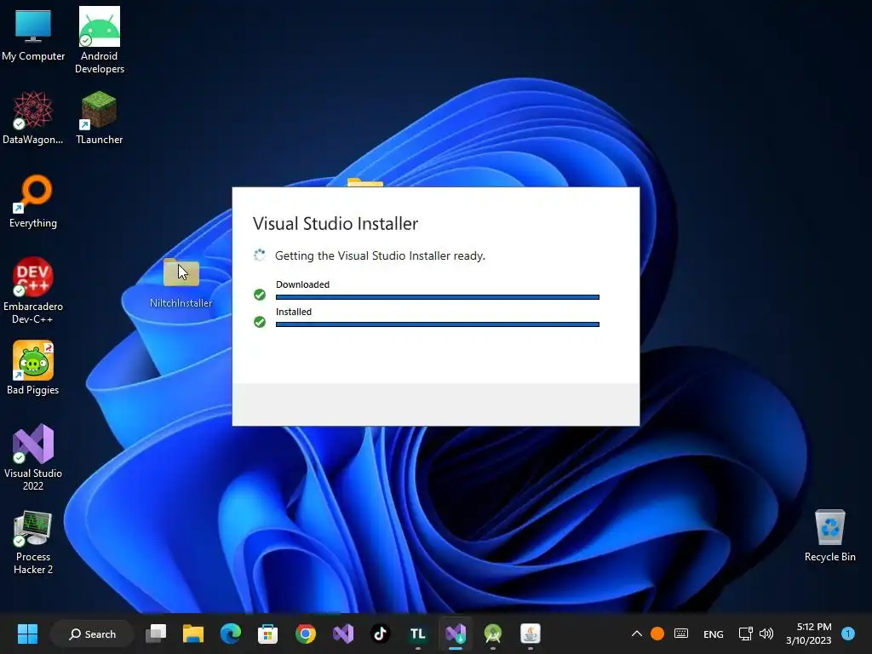Select the Bad Piggies desktop shortcut
872x654 pixels.
pos(33,368)
